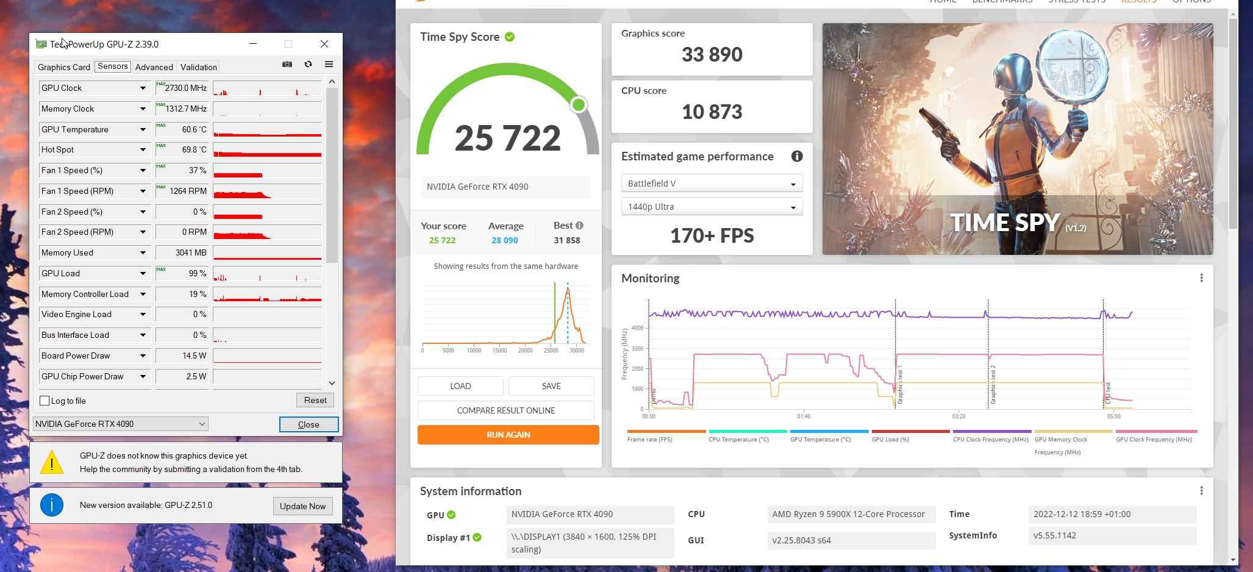Viewport: 1253px width, 572px height.
Task: Enable the Log to file checkbox
Action: (x=45, y=401)
